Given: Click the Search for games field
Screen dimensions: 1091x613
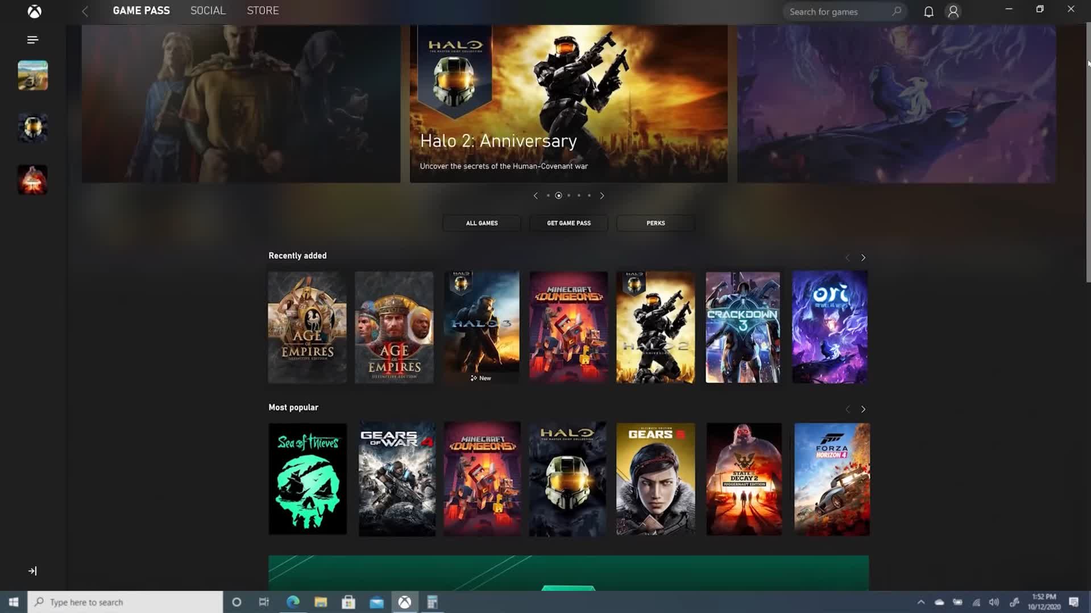Looking at the screenshot, I should tap(844, 11).
